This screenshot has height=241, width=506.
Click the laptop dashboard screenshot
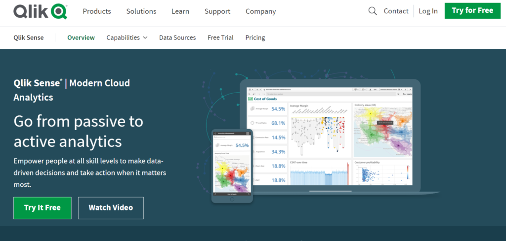click(x=330, y=136)
